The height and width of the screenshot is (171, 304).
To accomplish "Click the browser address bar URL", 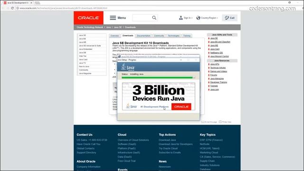I will [63, 8].
